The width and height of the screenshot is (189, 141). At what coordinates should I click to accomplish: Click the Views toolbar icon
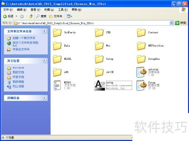69,16
